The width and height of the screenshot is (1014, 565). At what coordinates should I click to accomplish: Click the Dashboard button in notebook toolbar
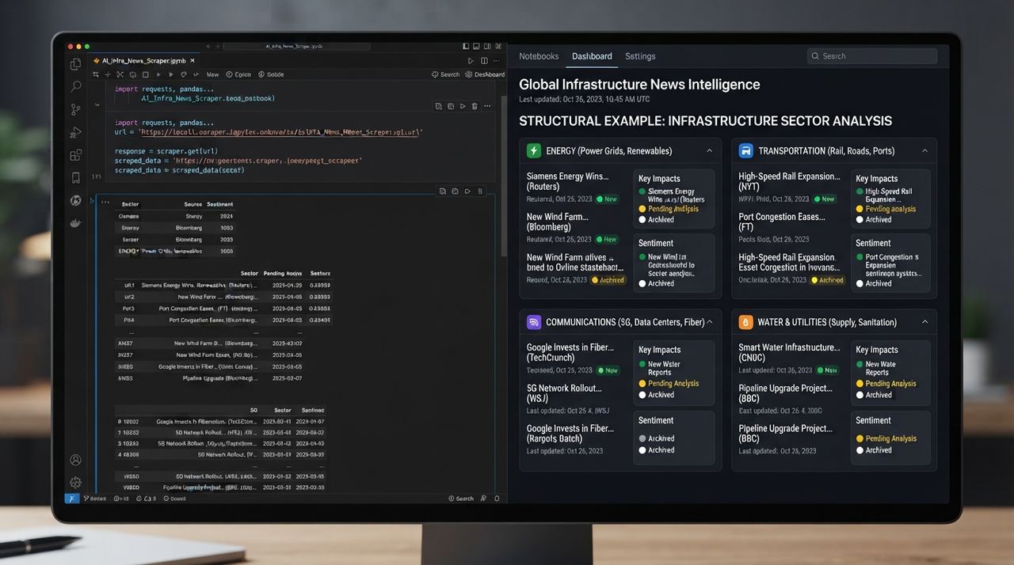(485, 74)
